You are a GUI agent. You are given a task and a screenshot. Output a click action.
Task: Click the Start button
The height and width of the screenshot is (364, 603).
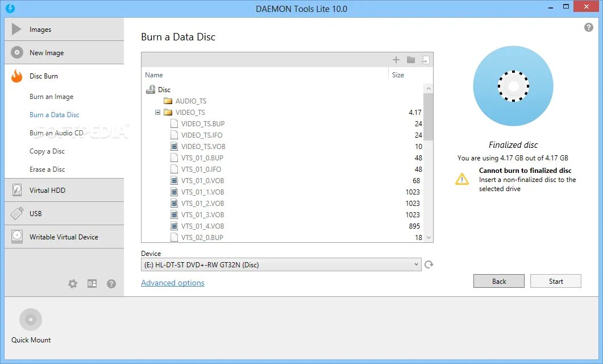(556, 282)
